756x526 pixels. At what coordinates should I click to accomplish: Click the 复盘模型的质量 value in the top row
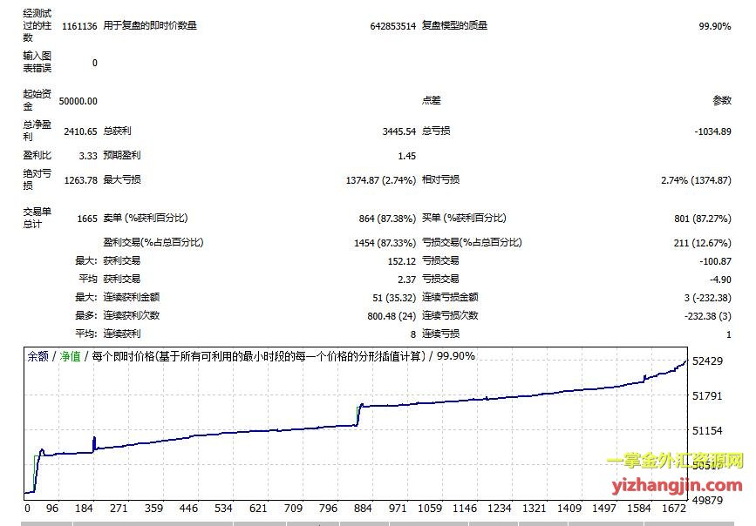714,26
